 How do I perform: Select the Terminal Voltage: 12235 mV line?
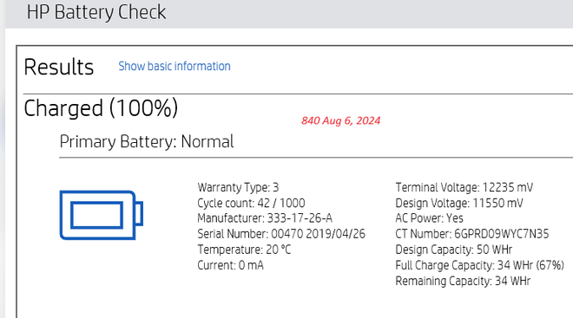click(464, 187)
